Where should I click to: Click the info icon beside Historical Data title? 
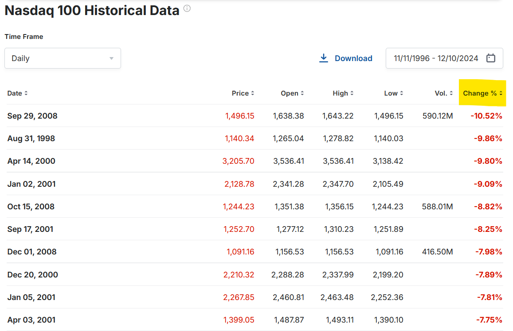tap(187, 8)
